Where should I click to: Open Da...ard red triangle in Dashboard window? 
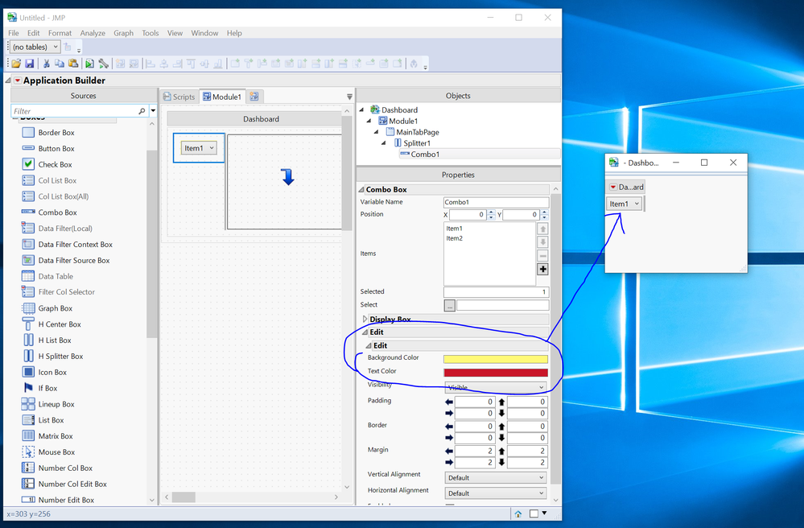(612, 187)
